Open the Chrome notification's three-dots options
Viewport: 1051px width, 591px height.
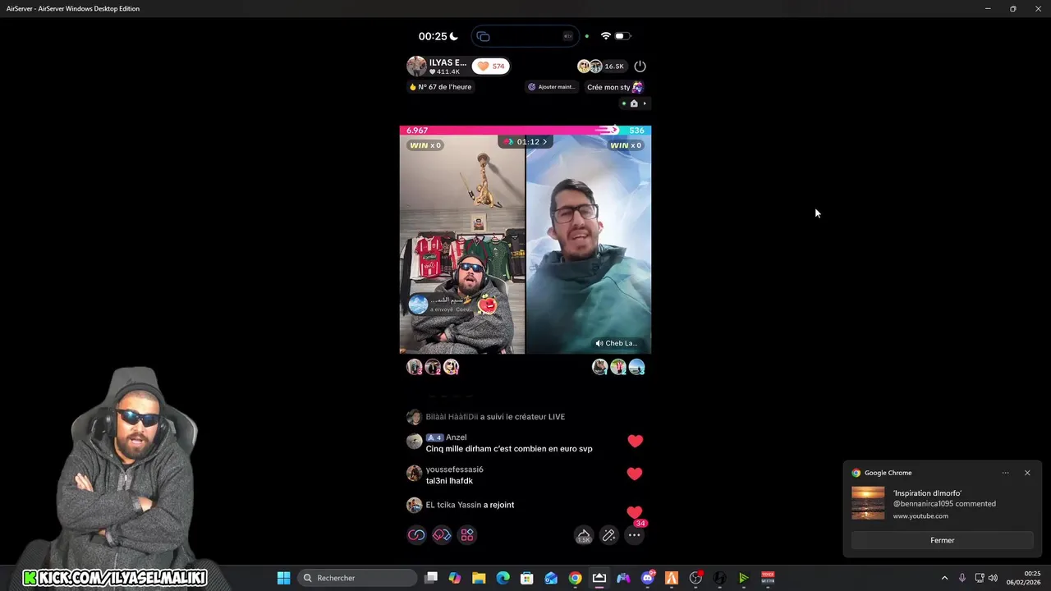pos(1005,473)
